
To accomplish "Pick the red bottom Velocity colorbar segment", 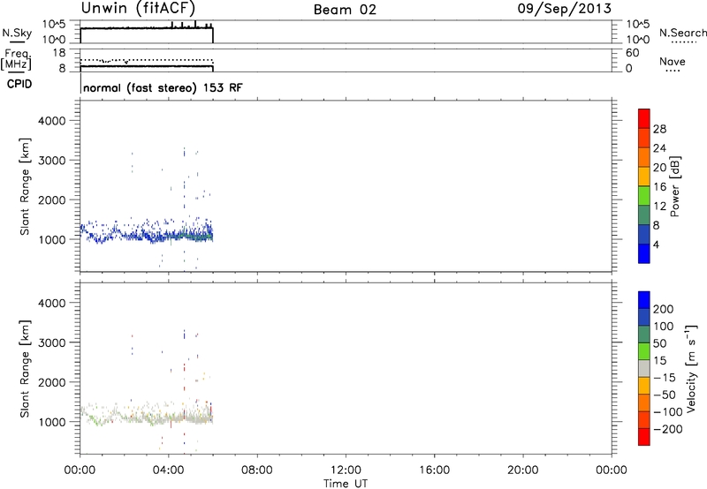I will point(644,437).
